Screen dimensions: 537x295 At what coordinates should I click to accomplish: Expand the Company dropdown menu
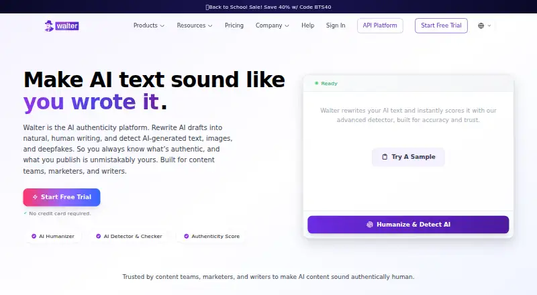pos(273,25)
